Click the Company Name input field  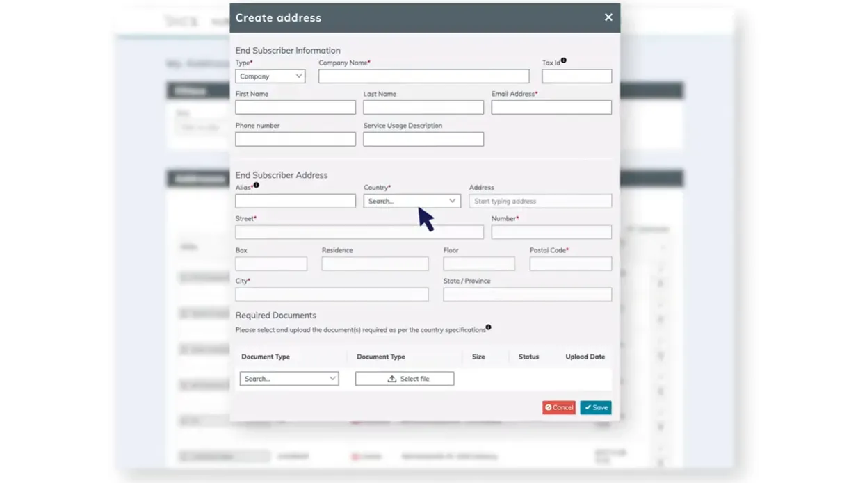pyautogui.click(x=423, y=76)
